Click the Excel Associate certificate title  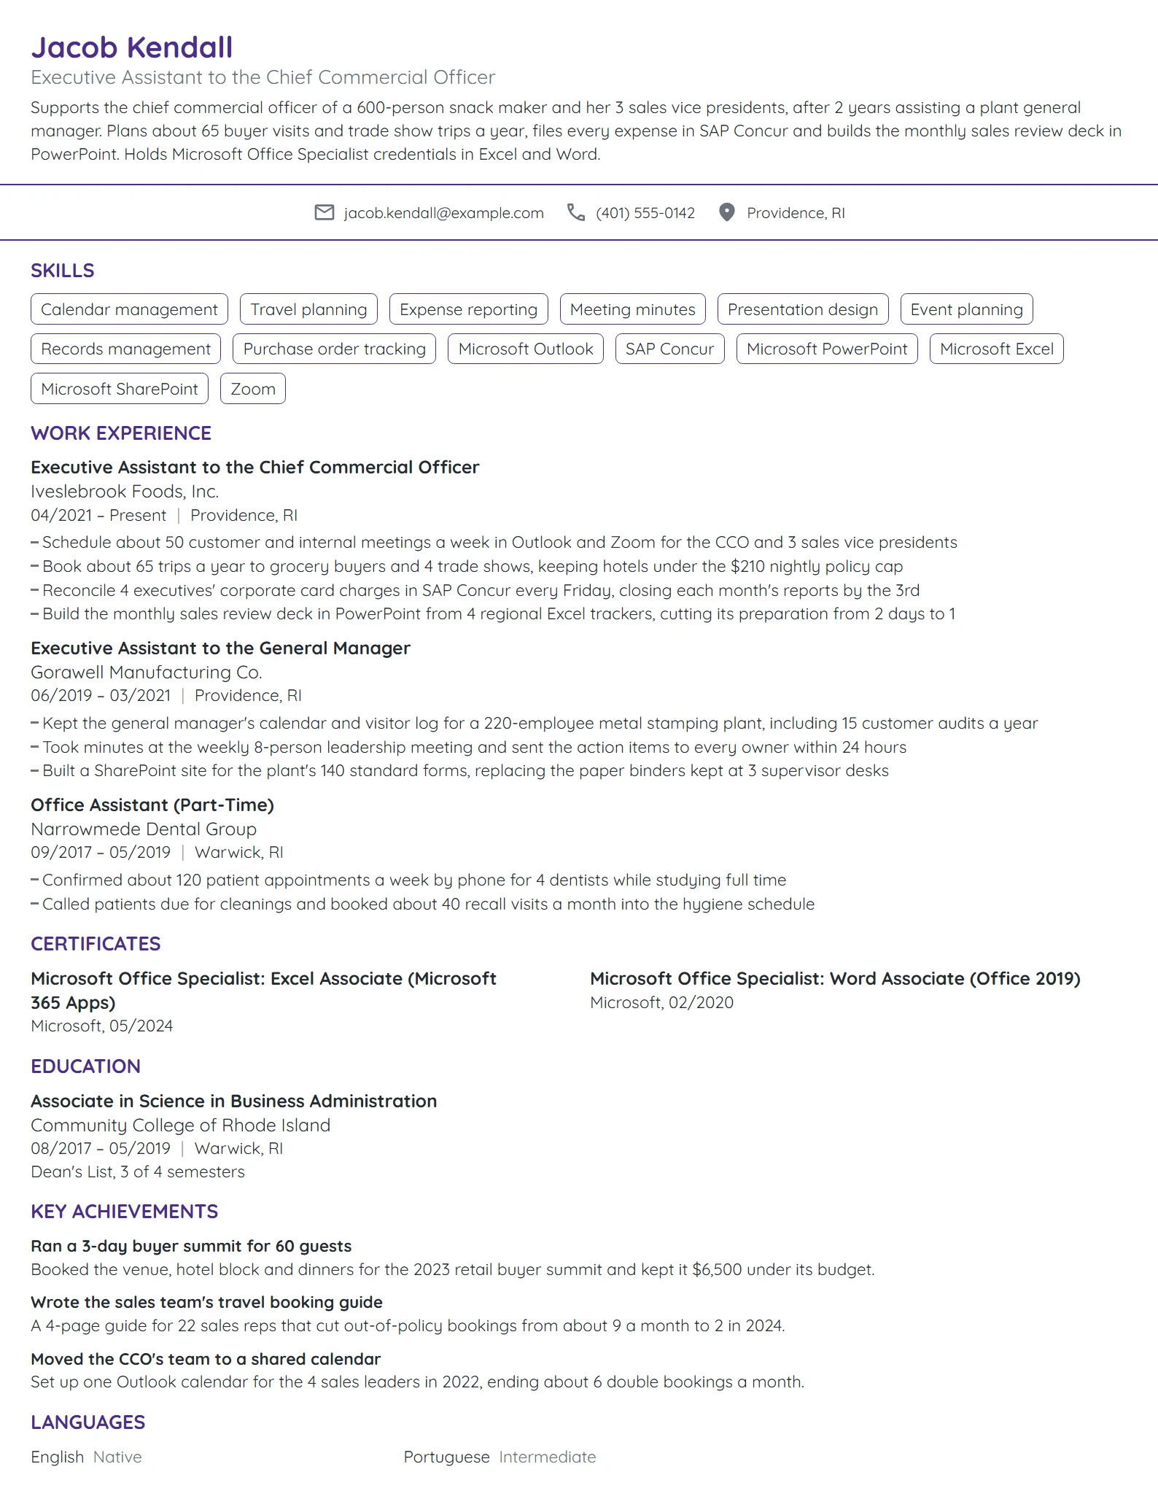point(263,991)
